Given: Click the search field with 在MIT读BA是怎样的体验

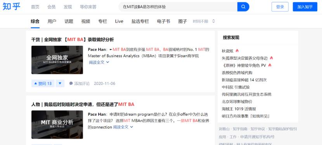Looking at the screenshot, I should 178,7.
